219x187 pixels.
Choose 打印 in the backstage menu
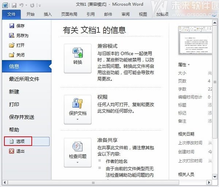pyautogui.click(x=14, y=104)
